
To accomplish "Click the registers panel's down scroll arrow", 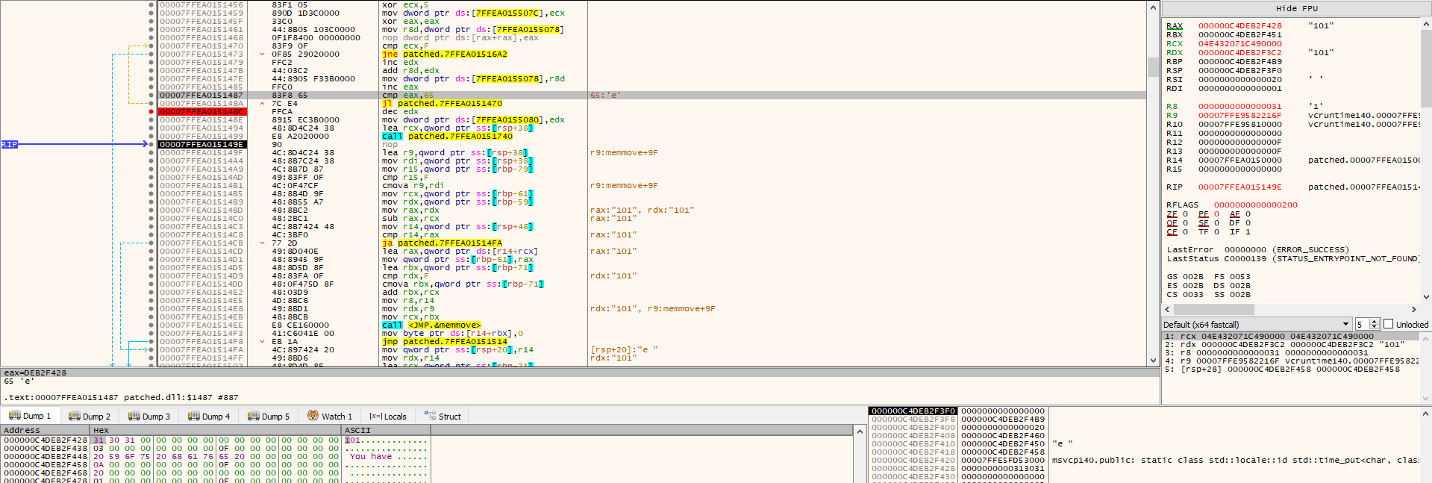I will tap(1426, 297).
